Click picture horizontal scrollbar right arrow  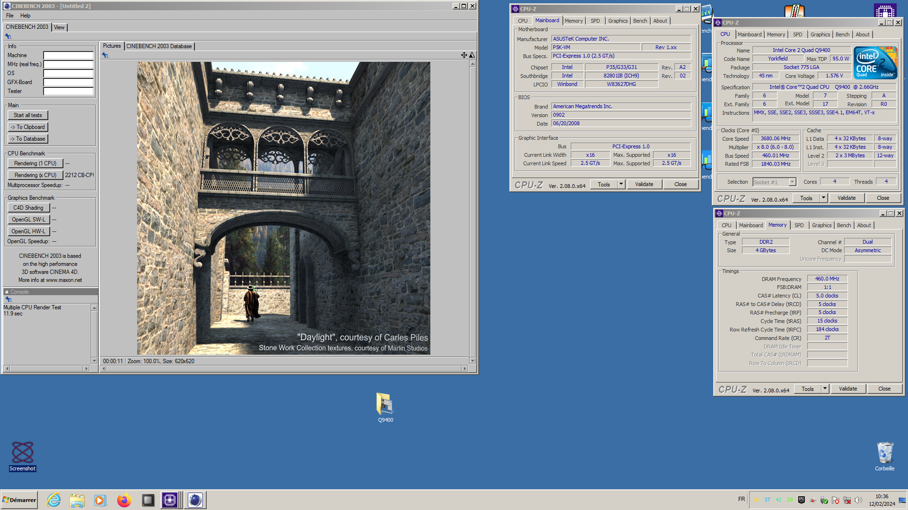click(464, 368)
